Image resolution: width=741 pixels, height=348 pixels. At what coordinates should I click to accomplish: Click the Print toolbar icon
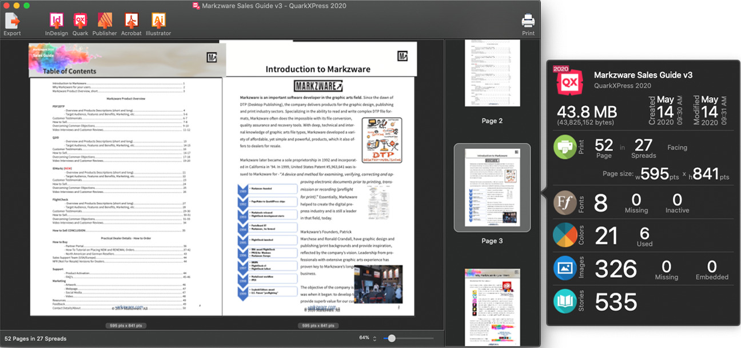pos(528,21)
